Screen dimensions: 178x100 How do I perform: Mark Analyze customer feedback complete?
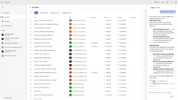pos(31,76)
